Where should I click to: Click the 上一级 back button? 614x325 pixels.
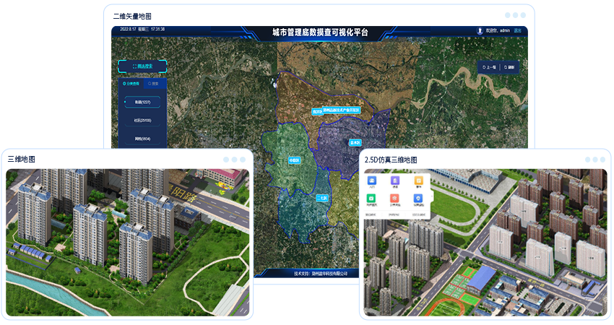coord(490,67)
